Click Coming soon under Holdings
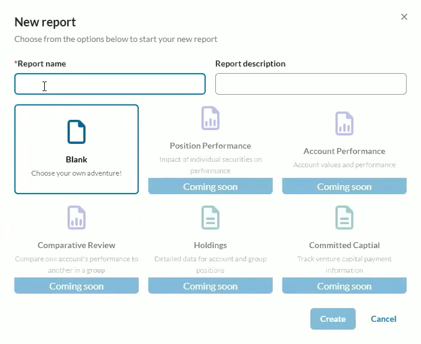421x344 pixels. point(210,286)
